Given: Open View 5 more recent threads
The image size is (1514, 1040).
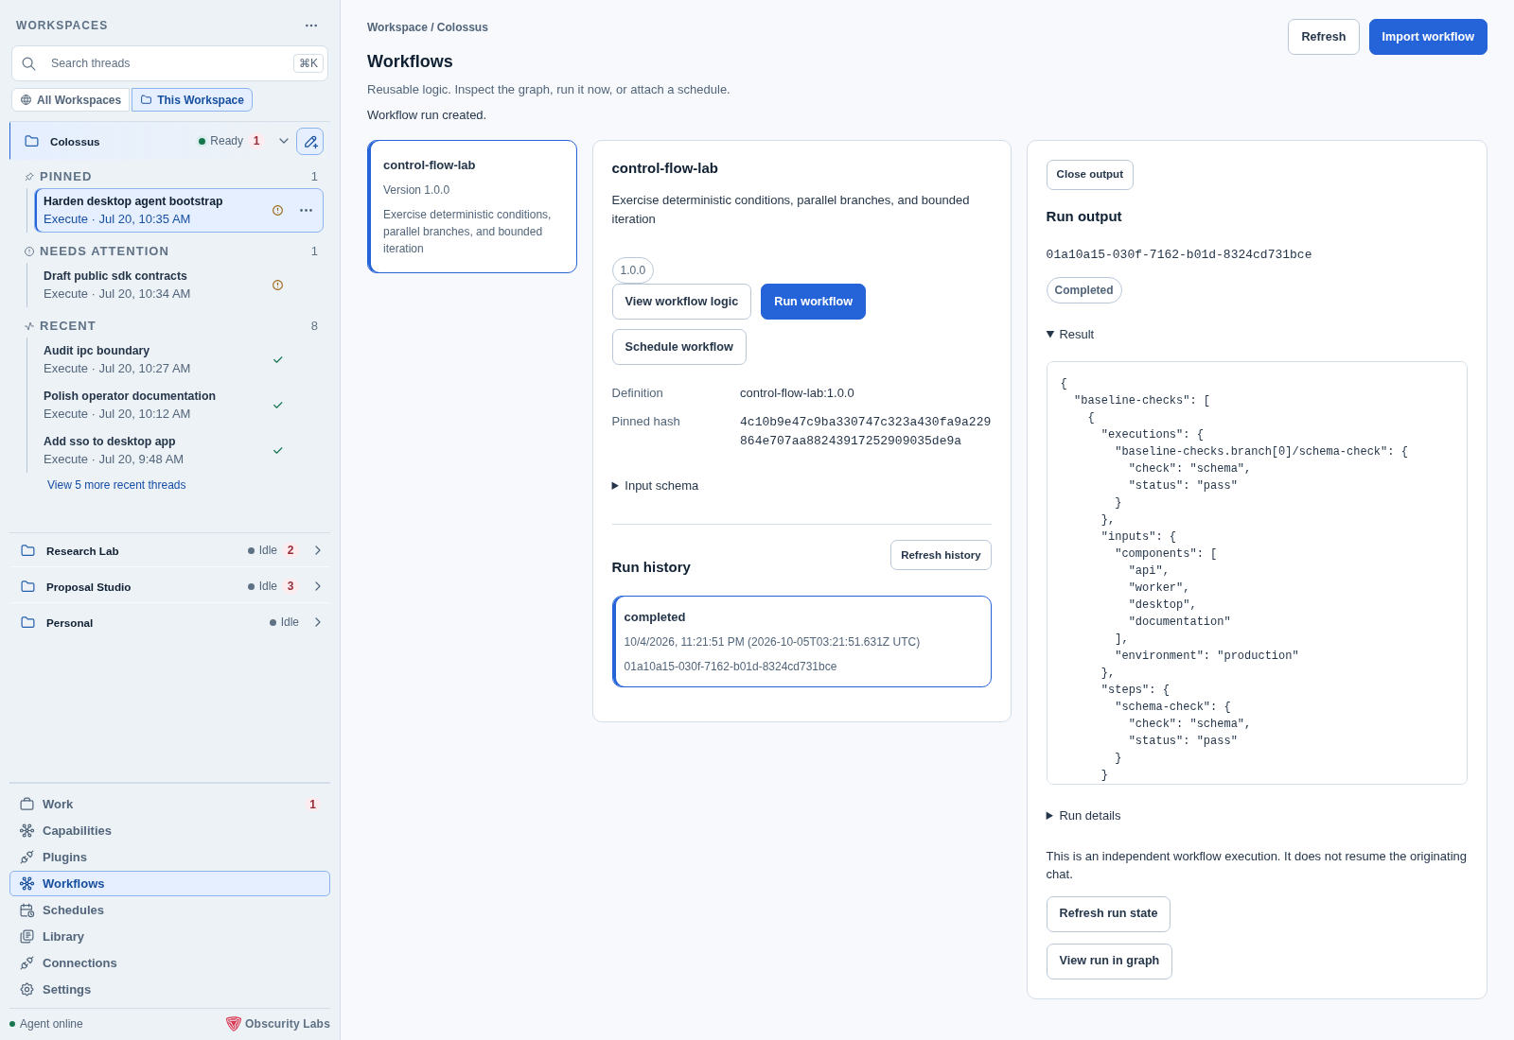Looking at the screenshot, I should tap(116, 485).
